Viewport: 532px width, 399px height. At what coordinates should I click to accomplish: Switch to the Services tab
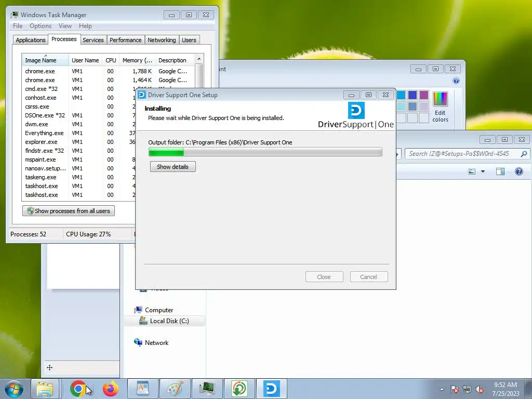[x=94, y=40]
